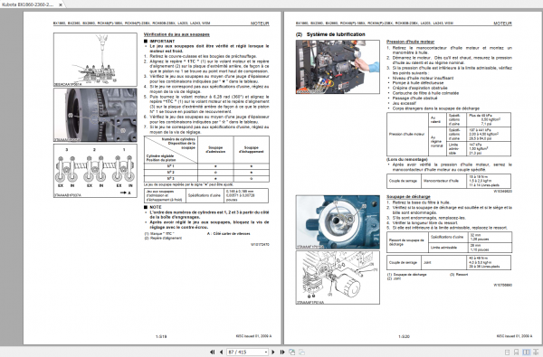Image resolution: width=543 pixels, height=357 pixels.
Task: Click the engine oil pressure test photo
Action: click(x=338, y=67)
